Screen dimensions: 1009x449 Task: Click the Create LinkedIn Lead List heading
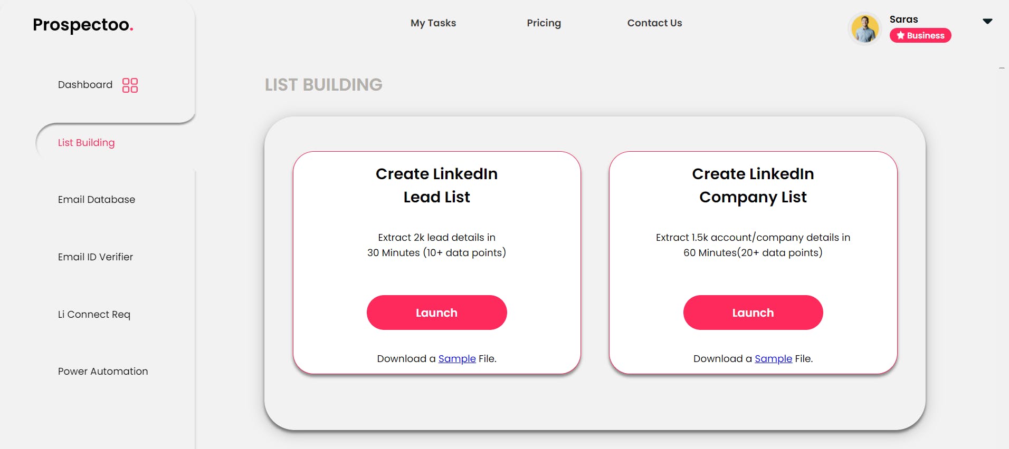tap(436, 186)
